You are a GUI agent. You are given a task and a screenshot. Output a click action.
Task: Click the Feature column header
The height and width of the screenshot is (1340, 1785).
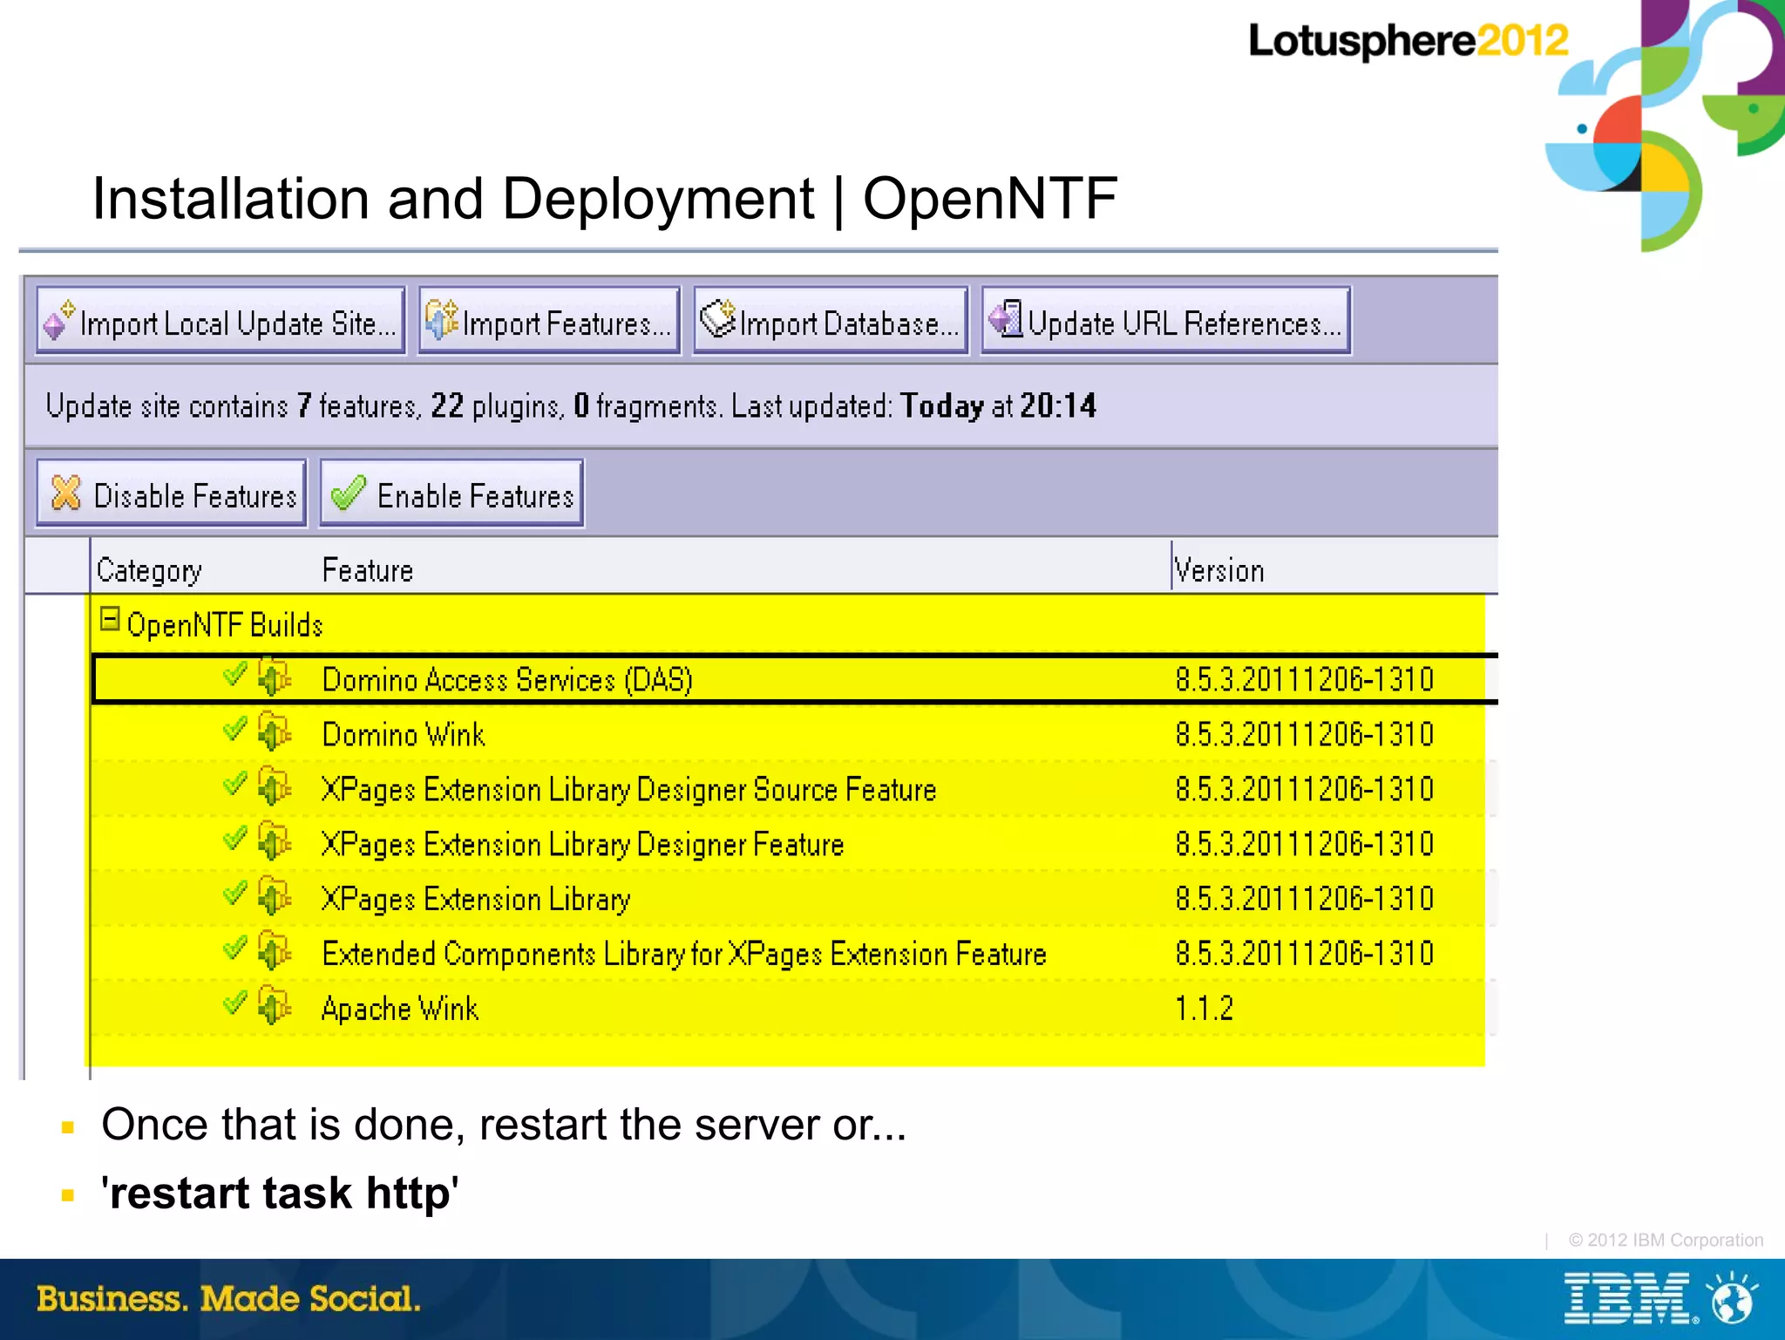(367, 570)
